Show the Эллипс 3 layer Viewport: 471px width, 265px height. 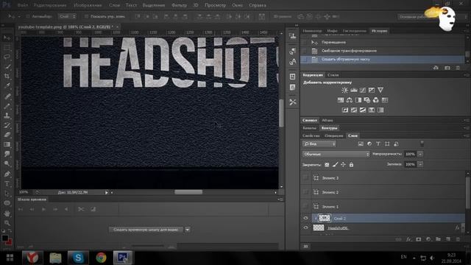(306, 178)
